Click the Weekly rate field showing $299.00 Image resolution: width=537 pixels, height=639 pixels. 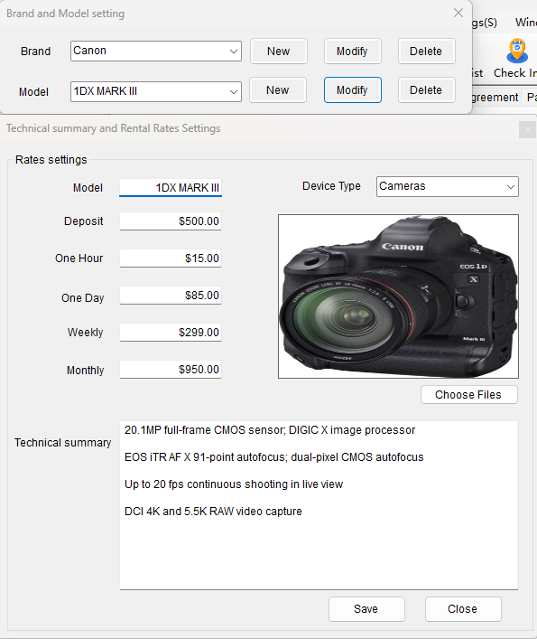point(171,333)
